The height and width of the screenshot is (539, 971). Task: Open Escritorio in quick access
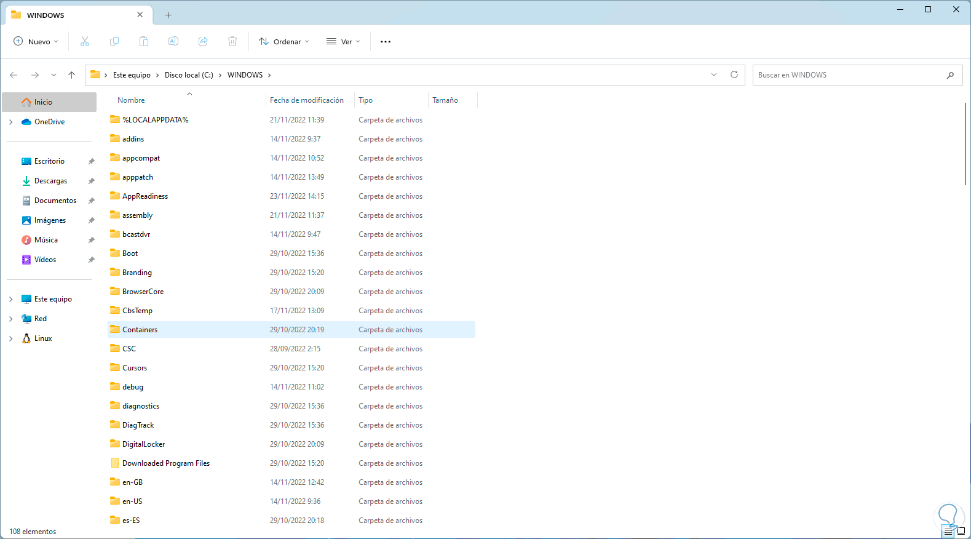pos(49,161)
